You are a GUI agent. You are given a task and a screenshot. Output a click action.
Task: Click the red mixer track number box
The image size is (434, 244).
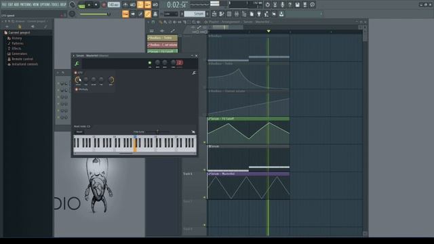[179, 63]
